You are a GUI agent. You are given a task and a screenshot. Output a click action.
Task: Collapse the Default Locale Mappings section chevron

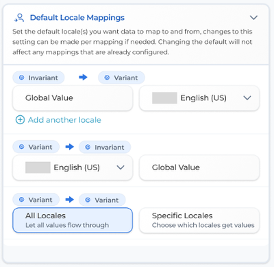(x=253, y=18)
